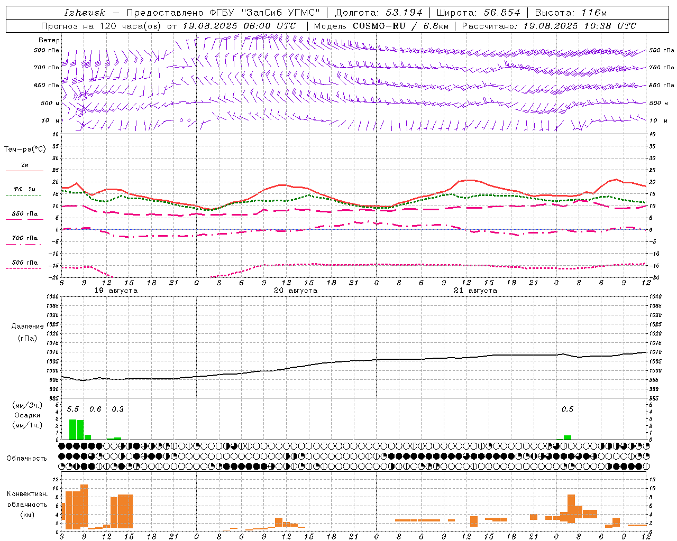The width and height of the screenshot is (677, 541).
Task: Click the 0.3 precipitation amount value
Action: [x=117, y=409]
